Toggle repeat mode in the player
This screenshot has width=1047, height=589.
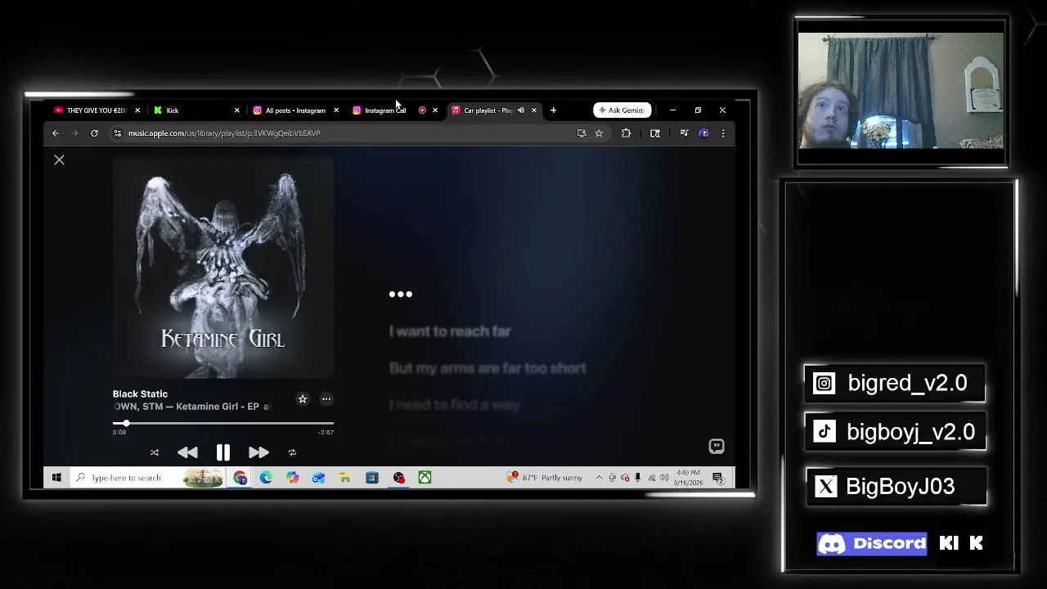(x=292, y=452)
